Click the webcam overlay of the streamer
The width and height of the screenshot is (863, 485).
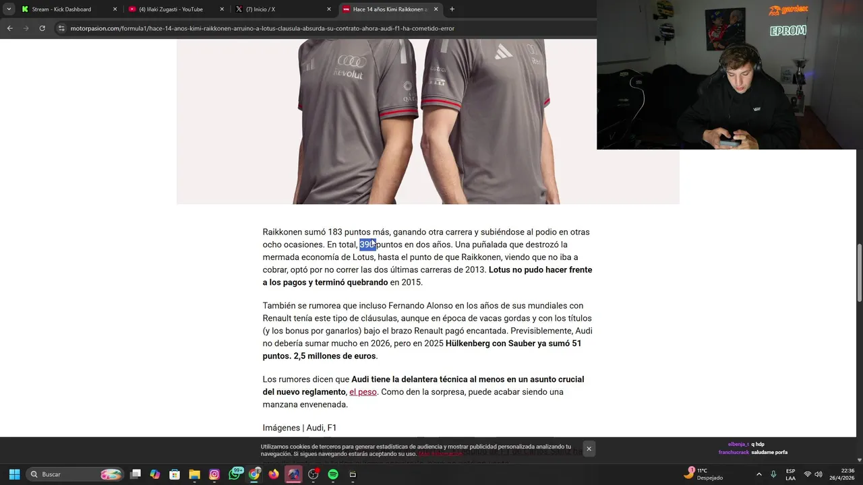[x=730, y=74]
